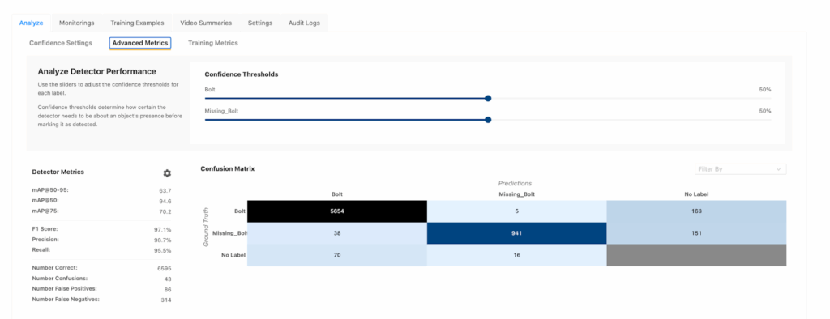Open the Settings tab

point(260,23)
